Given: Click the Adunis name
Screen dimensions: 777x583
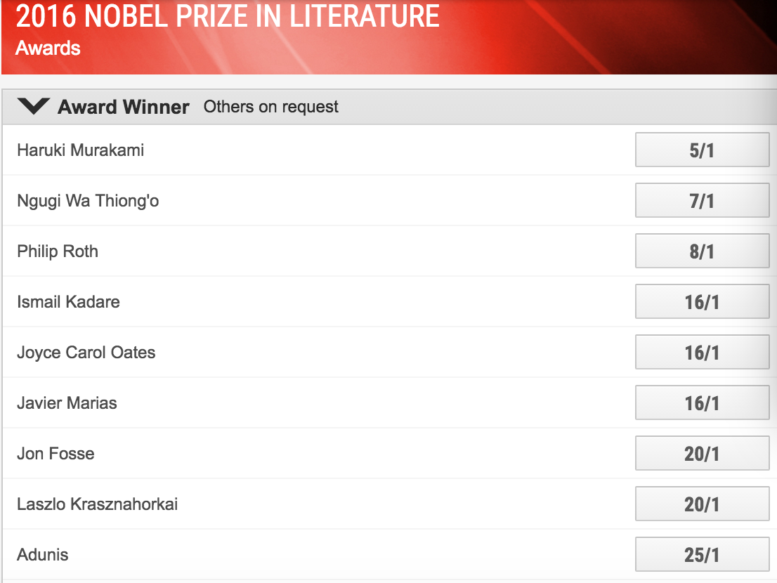Looking at the screenshot, I should click(43, 555).
